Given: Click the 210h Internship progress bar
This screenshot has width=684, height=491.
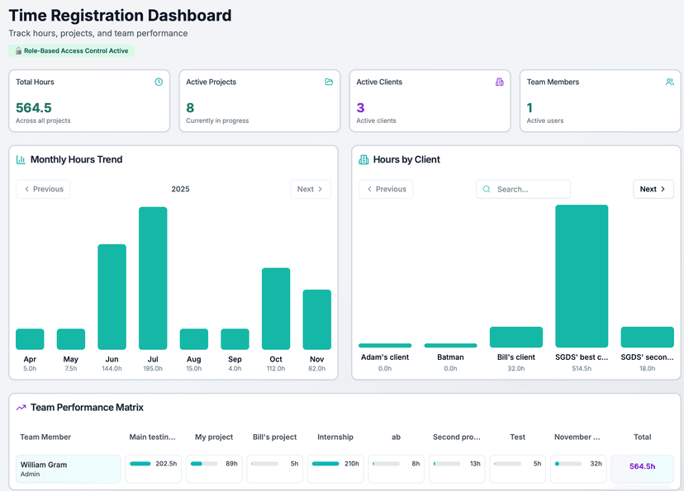Looking at the screenshot, I should pyautogui.click(x=327, y=465).
